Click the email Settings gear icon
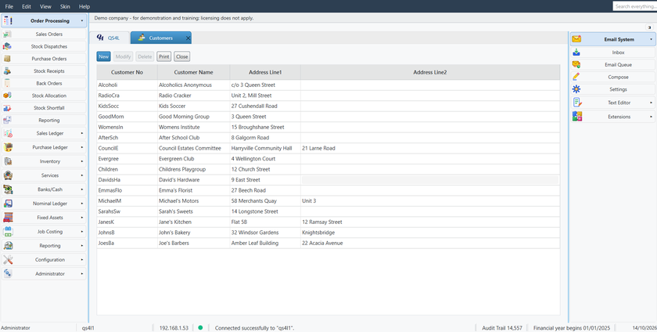This screenshot has width=657, height=332. pyautogui.click(x=576, y=89)
